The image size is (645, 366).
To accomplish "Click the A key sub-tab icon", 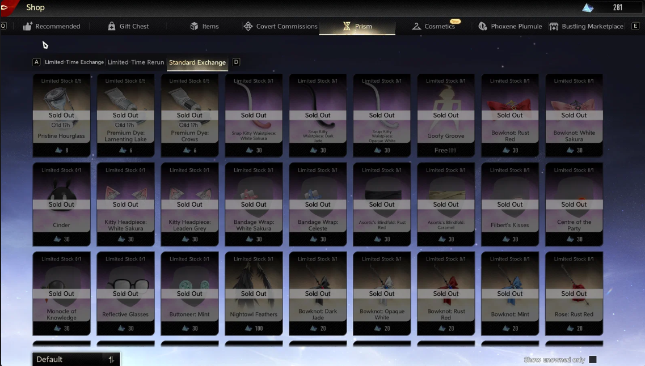I will click(36, 62).
